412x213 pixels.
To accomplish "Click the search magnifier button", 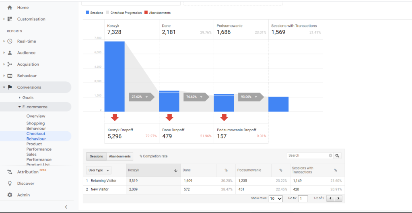I will [338, 155].
